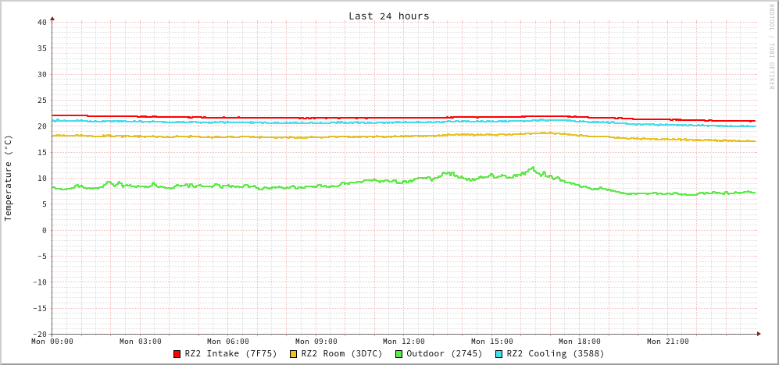Click the highest peak of the green Outdoor line
The image size is (779, 365).
point(533,168)
